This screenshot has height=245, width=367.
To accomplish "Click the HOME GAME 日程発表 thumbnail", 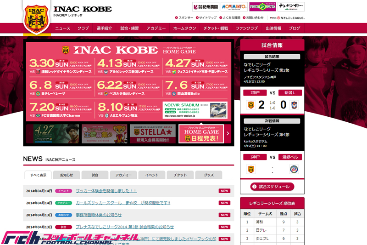I will (x=201, y=134).
